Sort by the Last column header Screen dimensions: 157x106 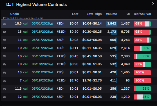pos(75,14)
